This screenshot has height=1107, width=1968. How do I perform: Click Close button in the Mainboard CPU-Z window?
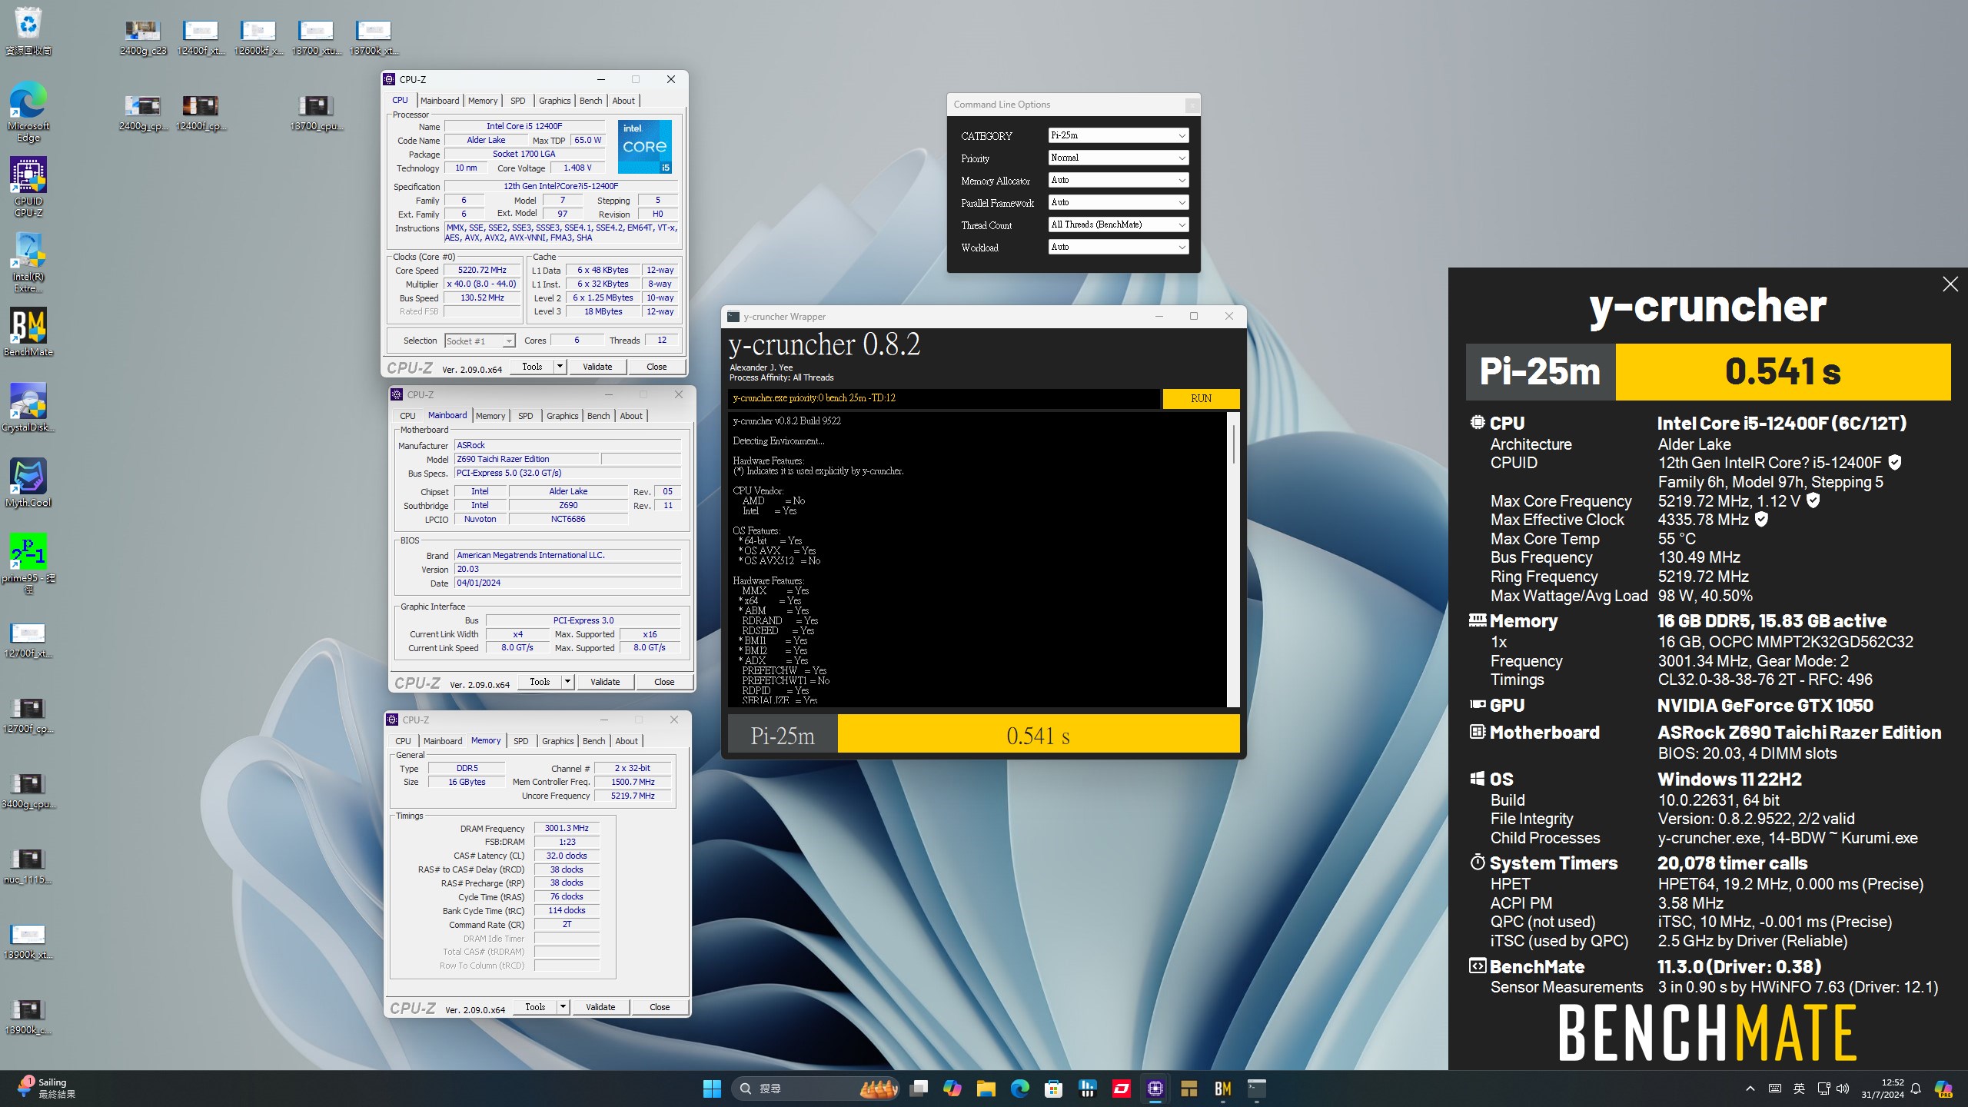pos(664,682)
